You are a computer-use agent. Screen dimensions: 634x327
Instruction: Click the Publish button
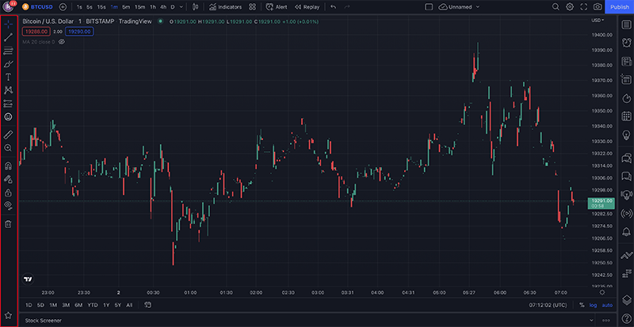point(620,7)
